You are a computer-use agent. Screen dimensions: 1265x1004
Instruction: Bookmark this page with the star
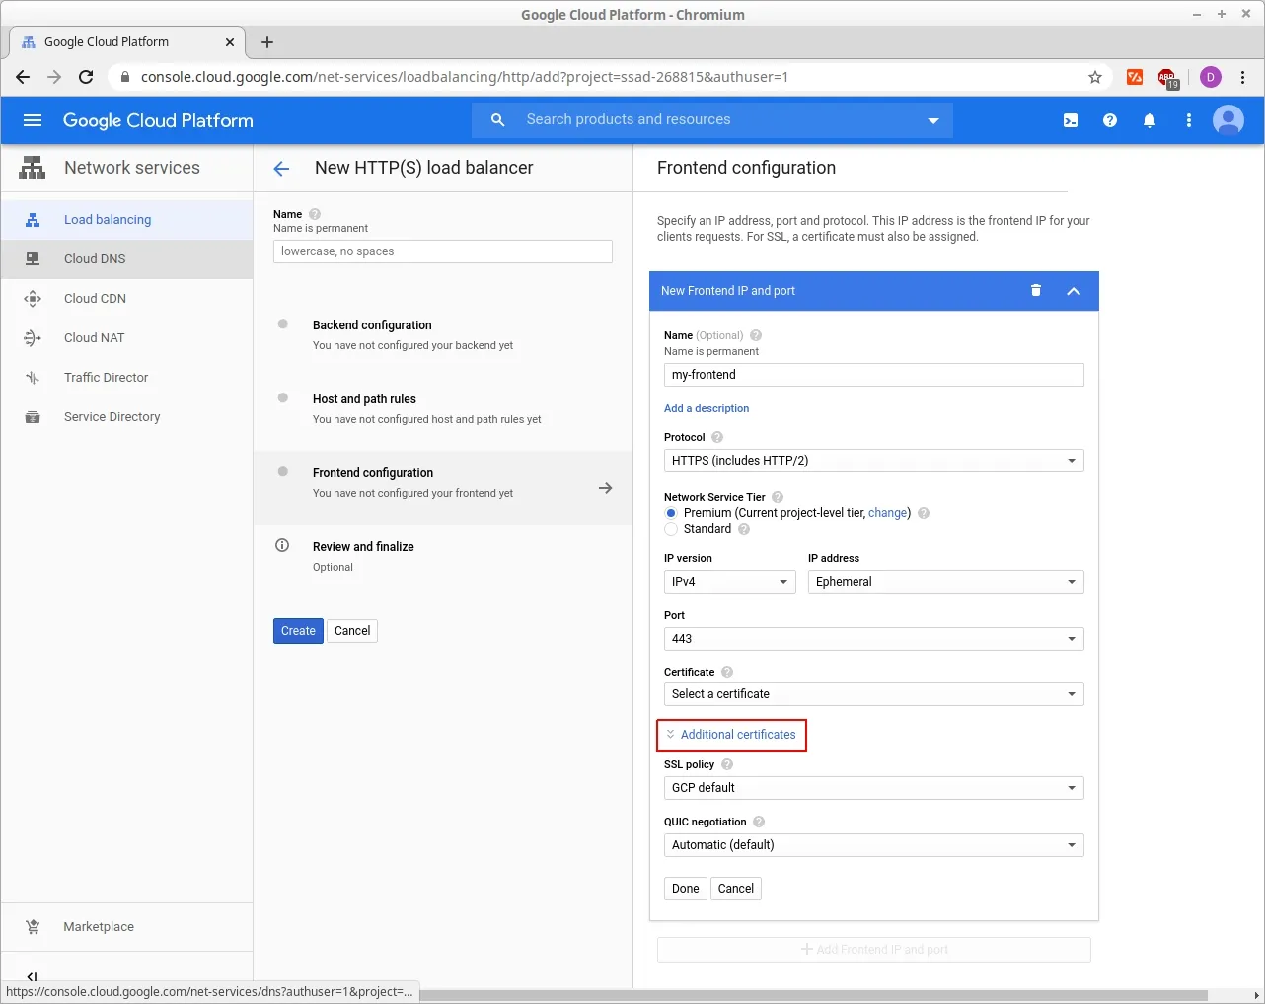1095,77
